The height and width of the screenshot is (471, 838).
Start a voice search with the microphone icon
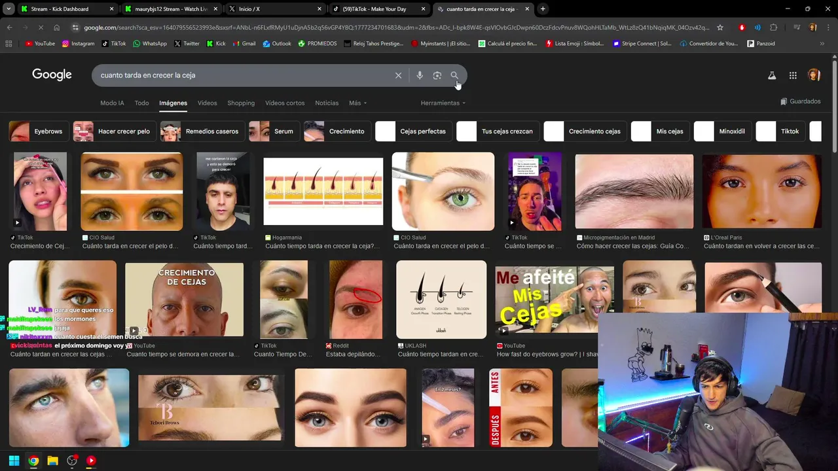pyautogui.click(x=420, y=75)
